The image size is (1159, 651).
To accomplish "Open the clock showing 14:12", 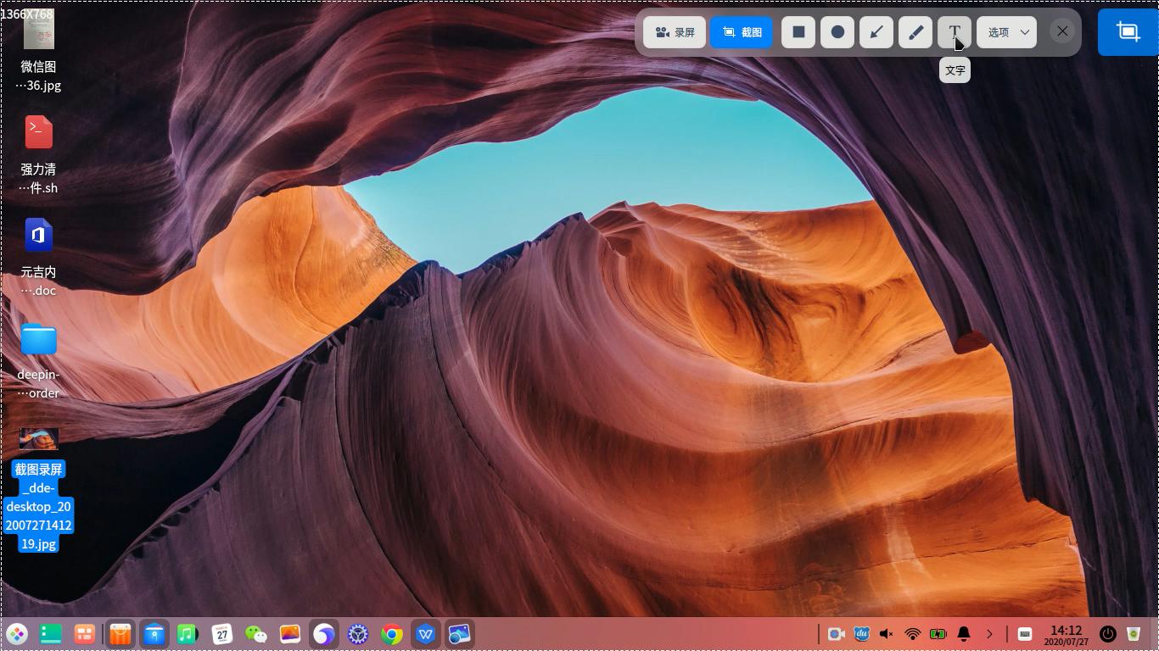I will click(1066, 635).
